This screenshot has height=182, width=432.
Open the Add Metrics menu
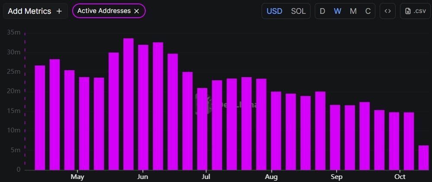[35, 11]
